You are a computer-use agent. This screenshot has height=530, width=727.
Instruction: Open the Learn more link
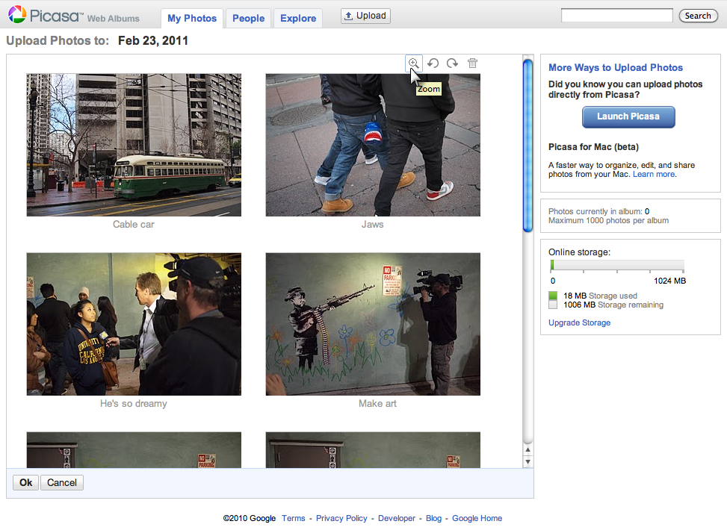click(654, 174)
